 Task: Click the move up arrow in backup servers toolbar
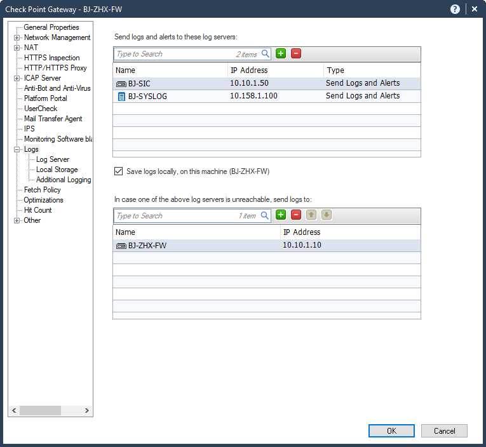point(311,215)
